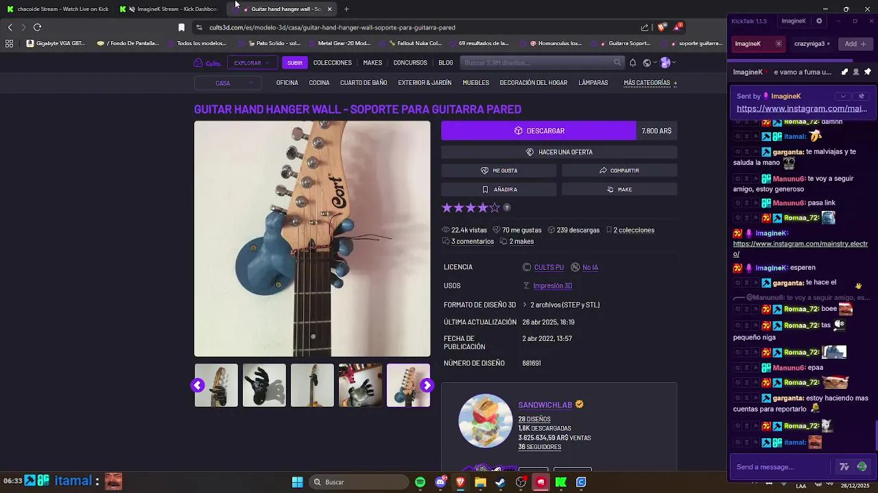Switch to crazyniga3 chatroom tab
Screen dimensions: 878x493
tap(812, 44)
